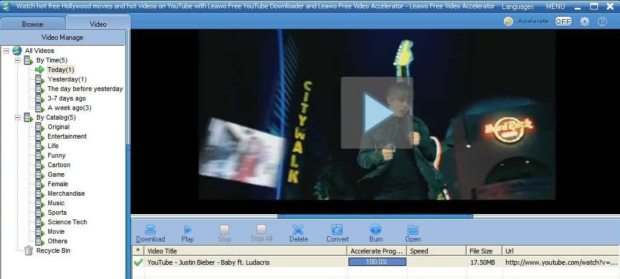Click the Stop toolbar icon

[x=224, y=230]
